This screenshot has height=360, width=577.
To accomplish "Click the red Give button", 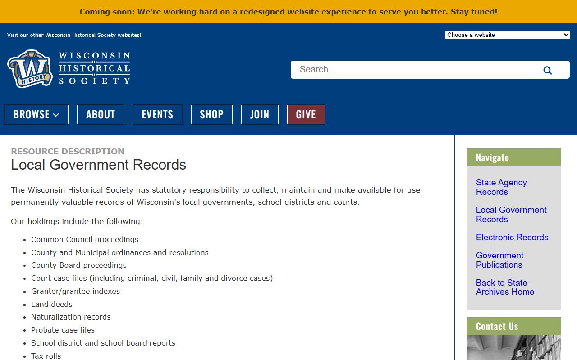I will pos(306,114).
